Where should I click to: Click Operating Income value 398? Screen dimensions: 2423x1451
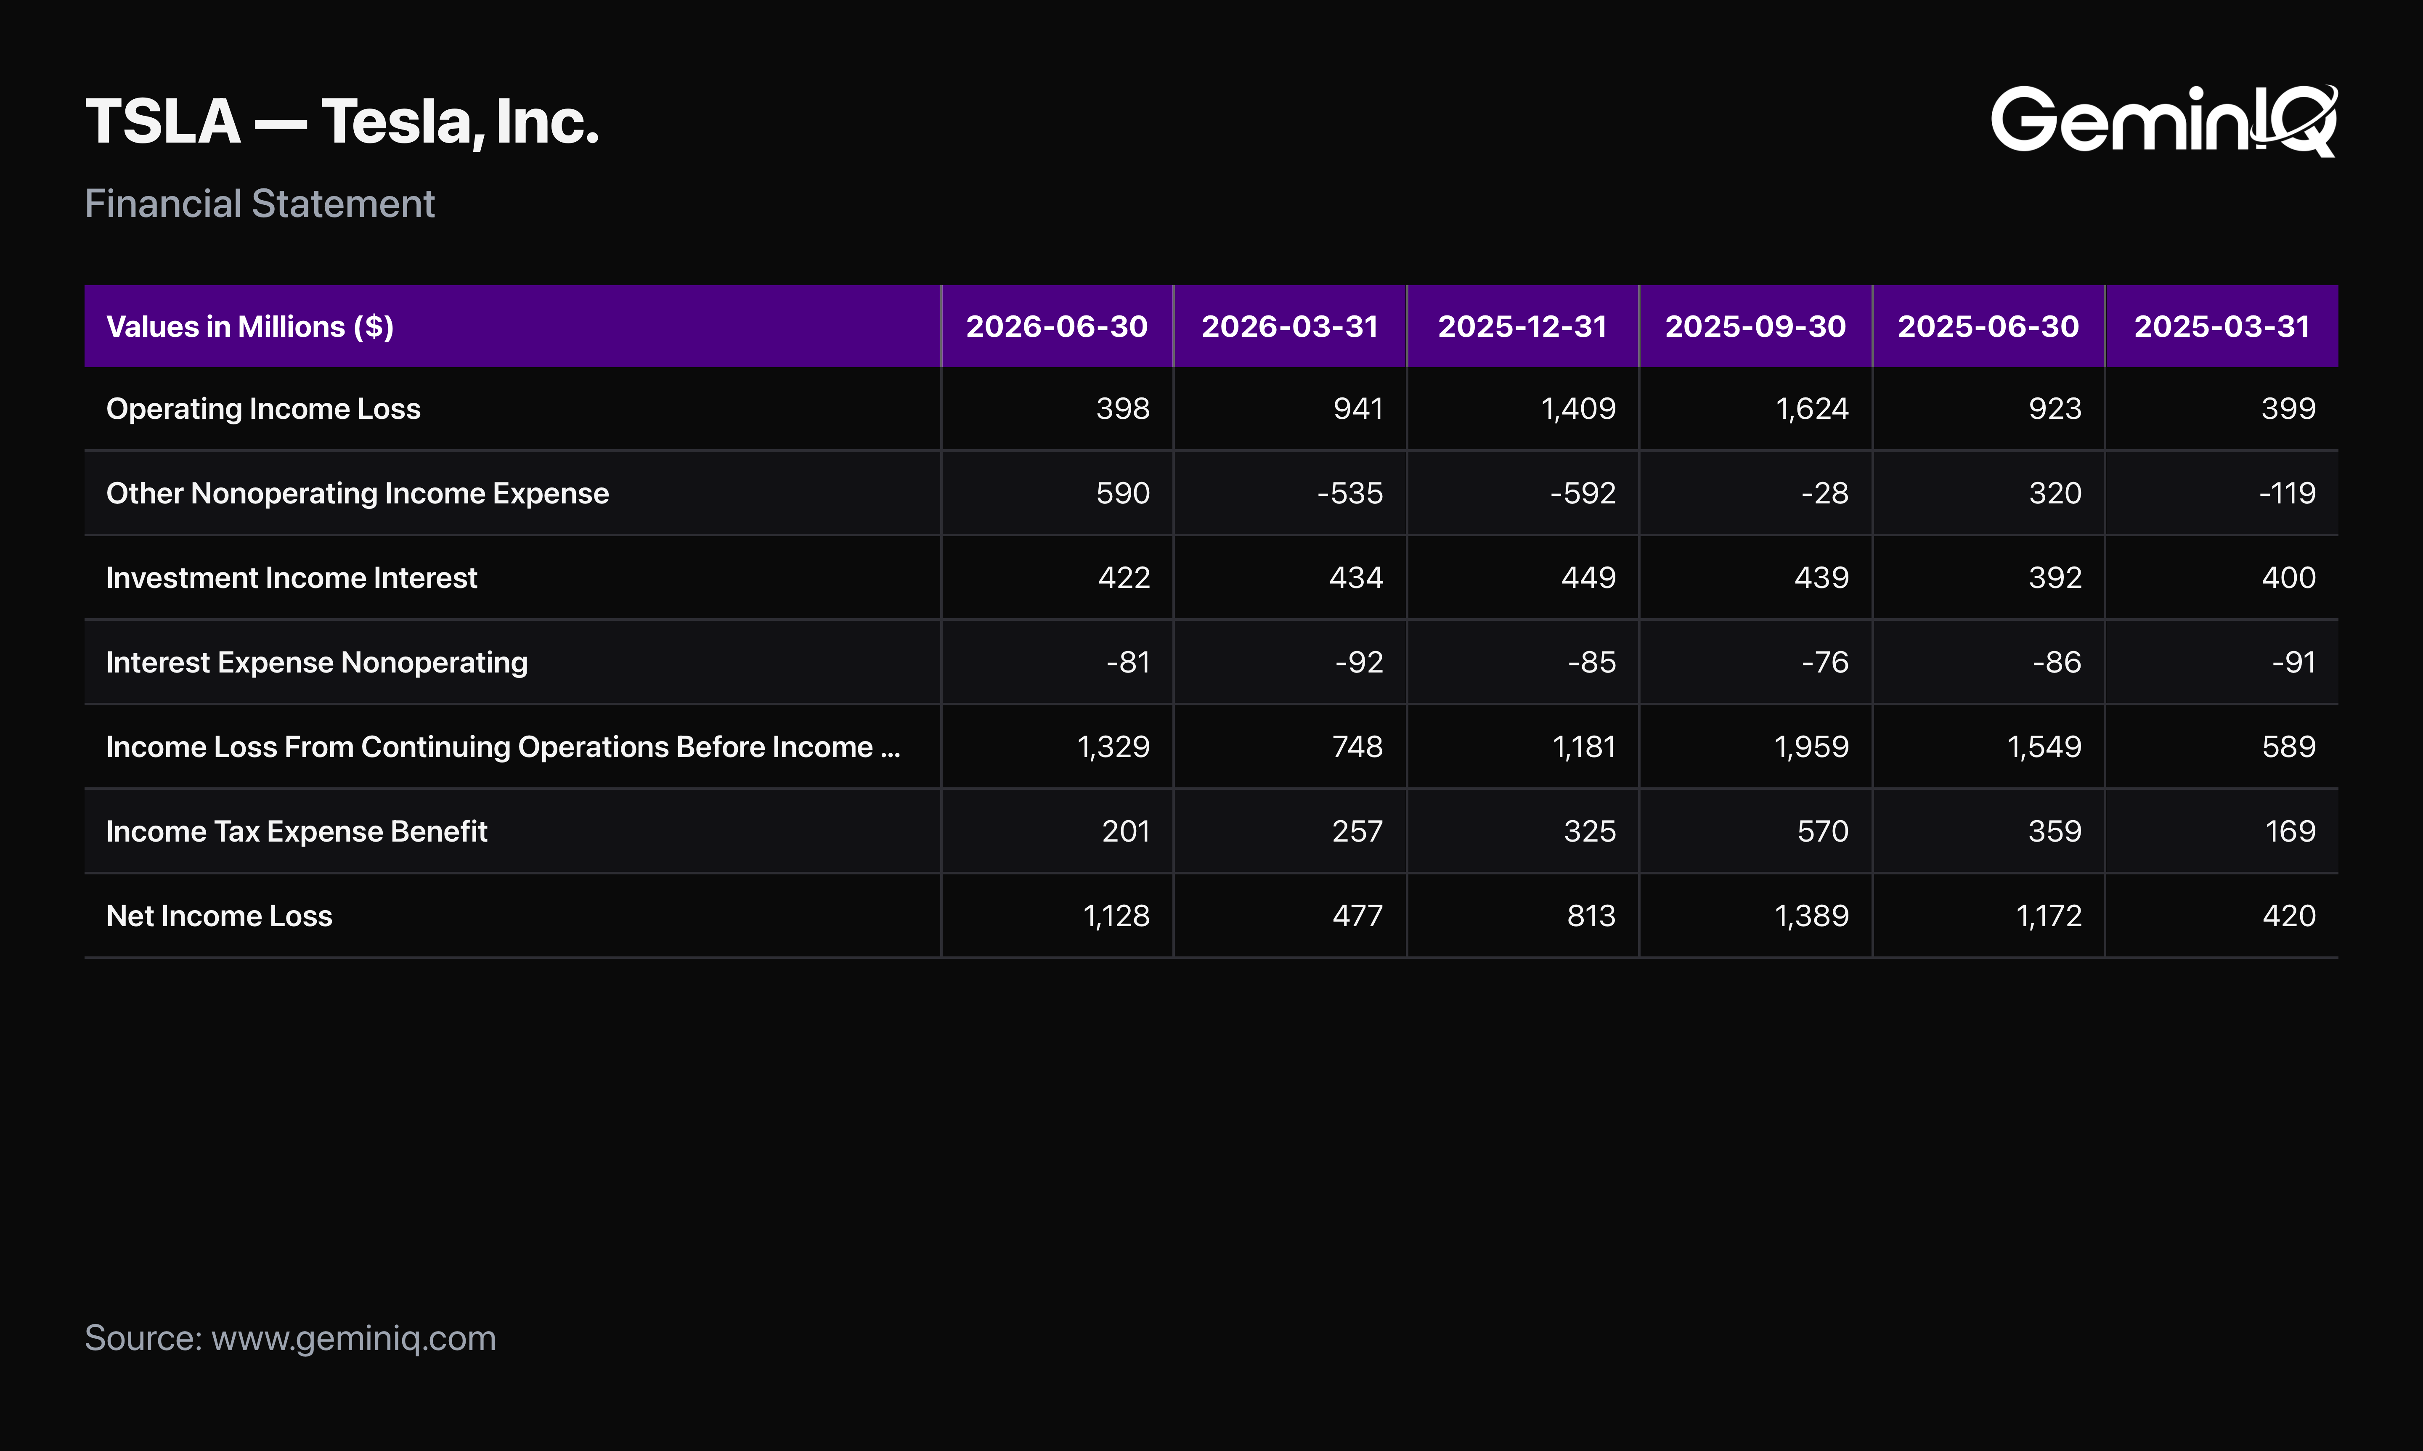point(1122,409)
